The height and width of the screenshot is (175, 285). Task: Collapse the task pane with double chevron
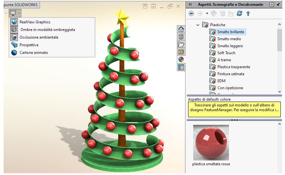[x=190, y=5]
